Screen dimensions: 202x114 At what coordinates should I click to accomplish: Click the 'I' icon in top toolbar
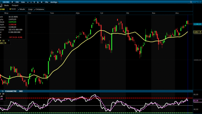point(31,2)
